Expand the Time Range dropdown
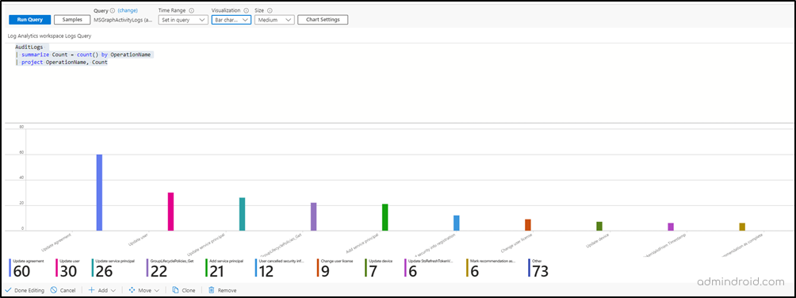Screen dimensions: 796x298 click(183, 20)
